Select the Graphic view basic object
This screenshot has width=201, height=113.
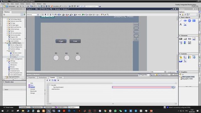[x=185, y=24]
